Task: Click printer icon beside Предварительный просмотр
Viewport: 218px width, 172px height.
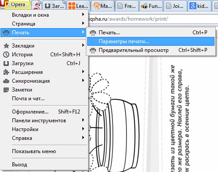Action: tap(93, 50)
